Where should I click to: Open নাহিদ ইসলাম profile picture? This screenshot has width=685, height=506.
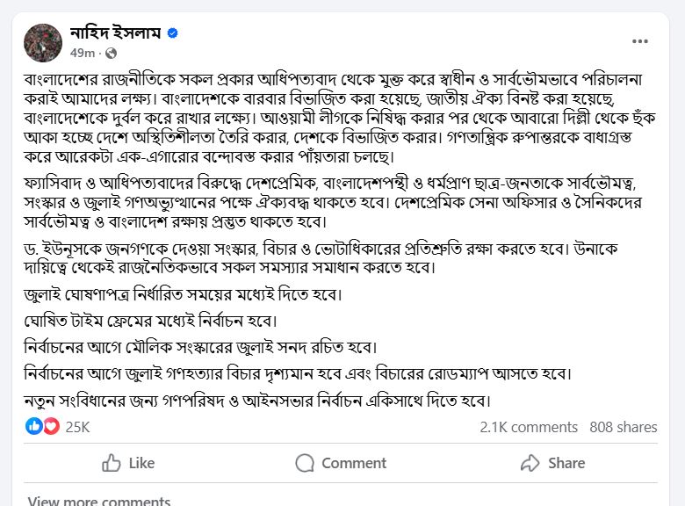coord(41,42)
